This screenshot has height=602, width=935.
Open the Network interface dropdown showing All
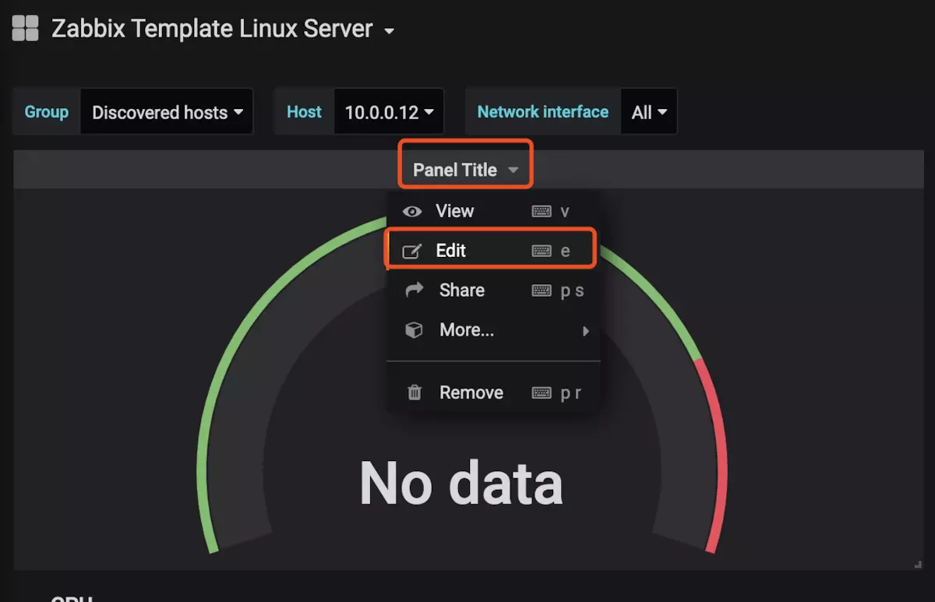649,112
